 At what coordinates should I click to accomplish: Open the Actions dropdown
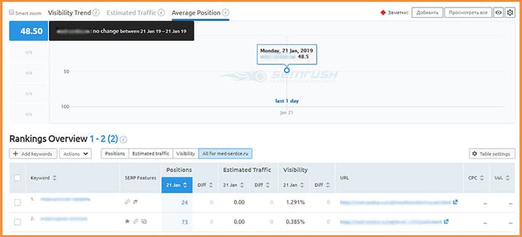(x=75, y=154)
